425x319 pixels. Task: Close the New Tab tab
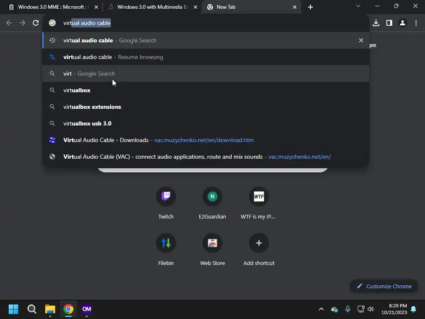(x=295, y=7)
